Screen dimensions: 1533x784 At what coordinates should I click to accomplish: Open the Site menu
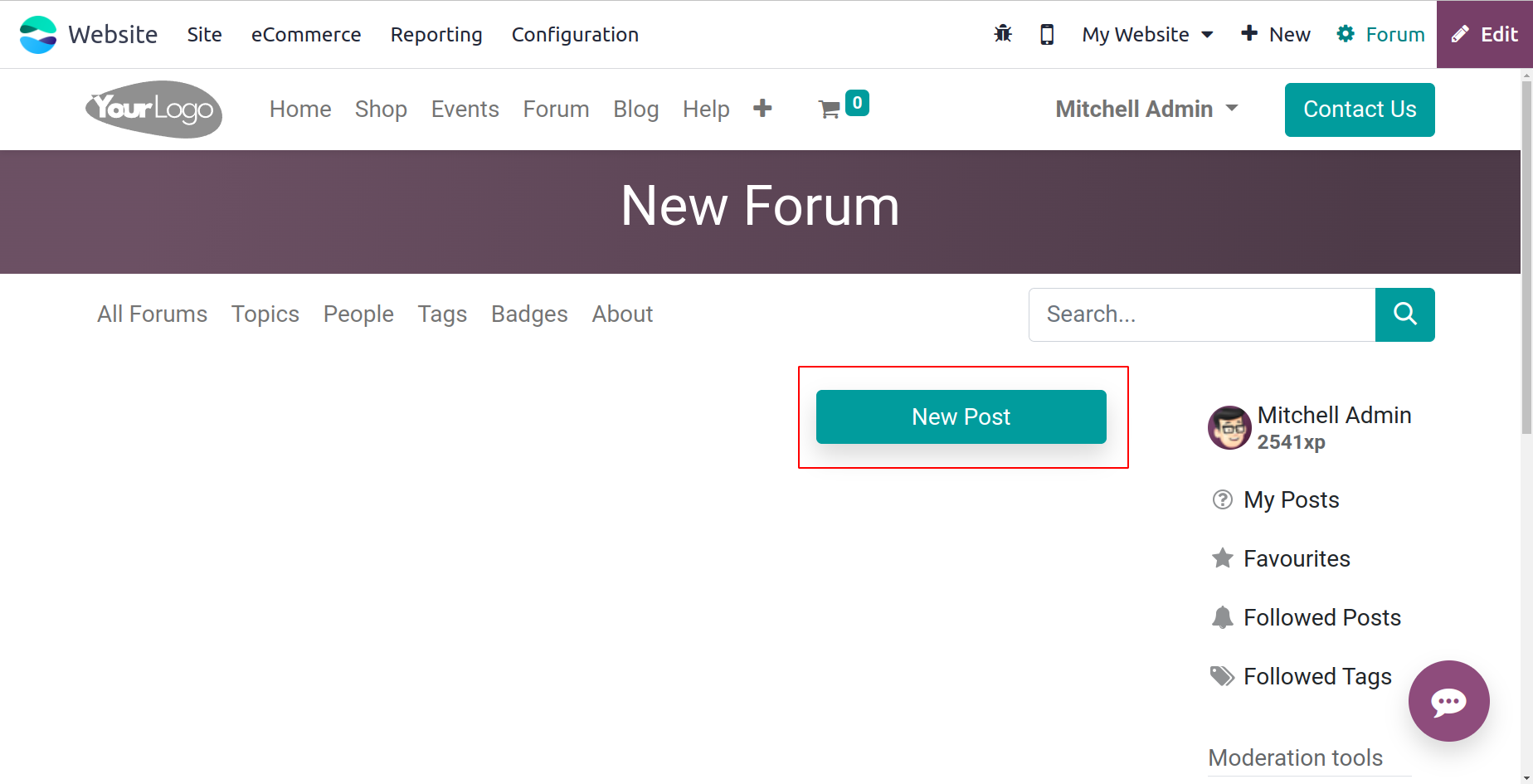204,34
